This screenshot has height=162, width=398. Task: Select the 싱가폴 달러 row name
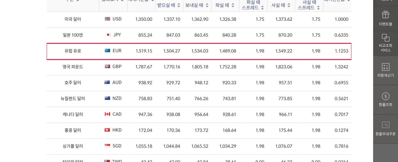click(x=73, y=146)
